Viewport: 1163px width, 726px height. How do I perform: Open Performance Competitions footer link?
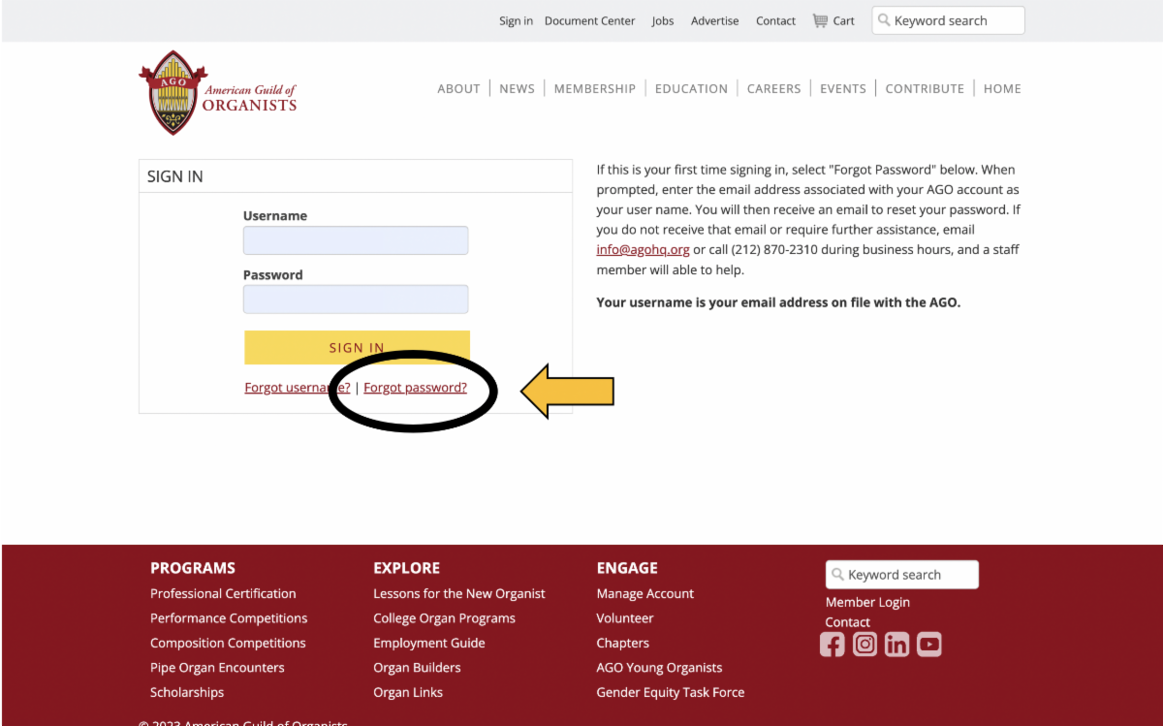coord(229,618)
